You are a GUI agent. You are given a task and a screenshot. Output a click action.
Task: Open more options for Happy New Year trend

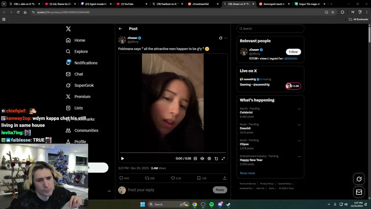[299, 157]
